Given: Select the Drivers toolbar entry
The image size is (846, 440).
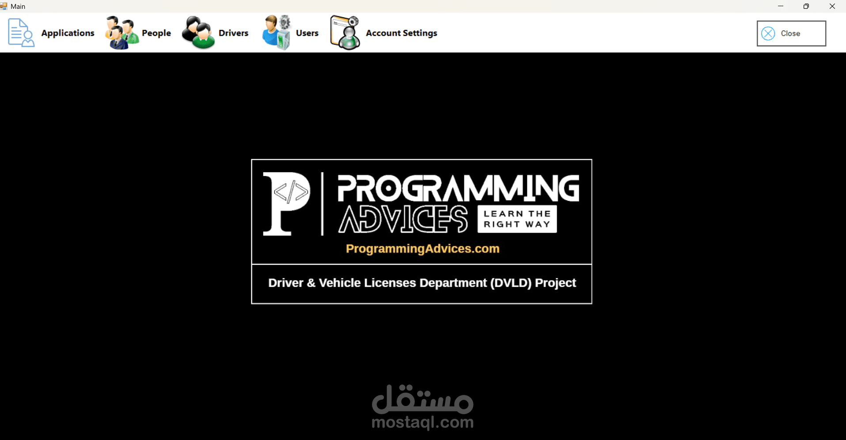Looking at the screenshot, I should pos(233,33).
